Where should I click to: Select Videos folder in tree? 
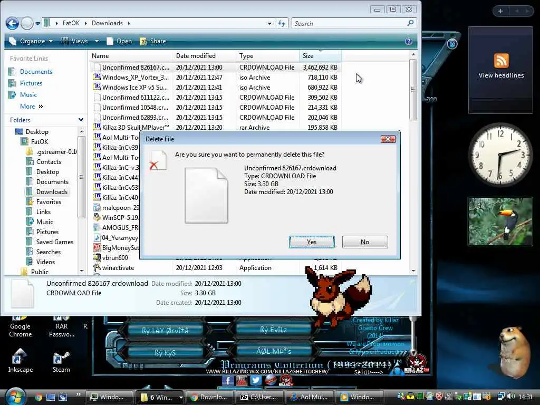[x=45, y=262]
